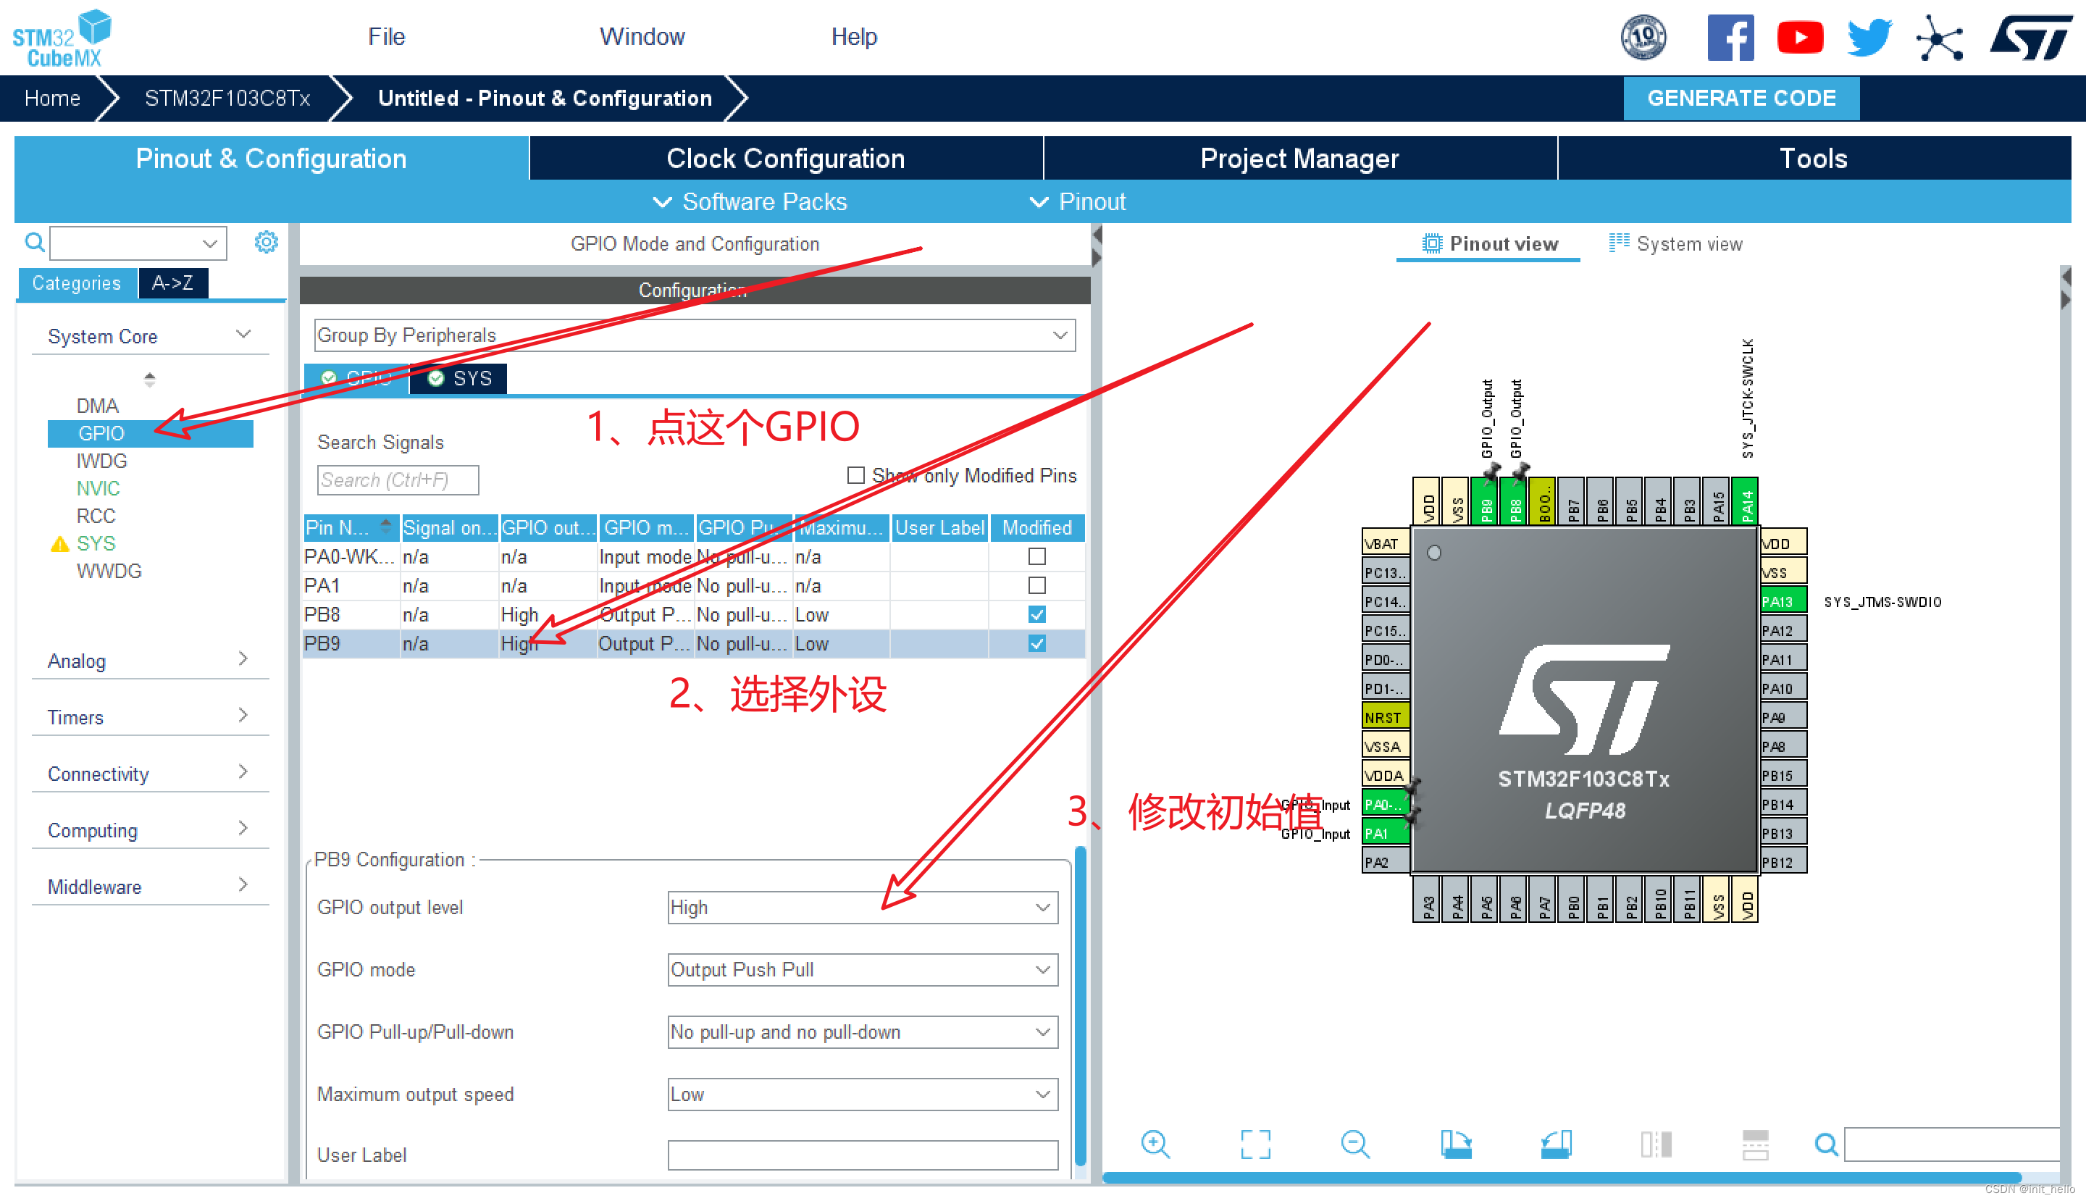Click the User Label input field

tap(862, 1155)
